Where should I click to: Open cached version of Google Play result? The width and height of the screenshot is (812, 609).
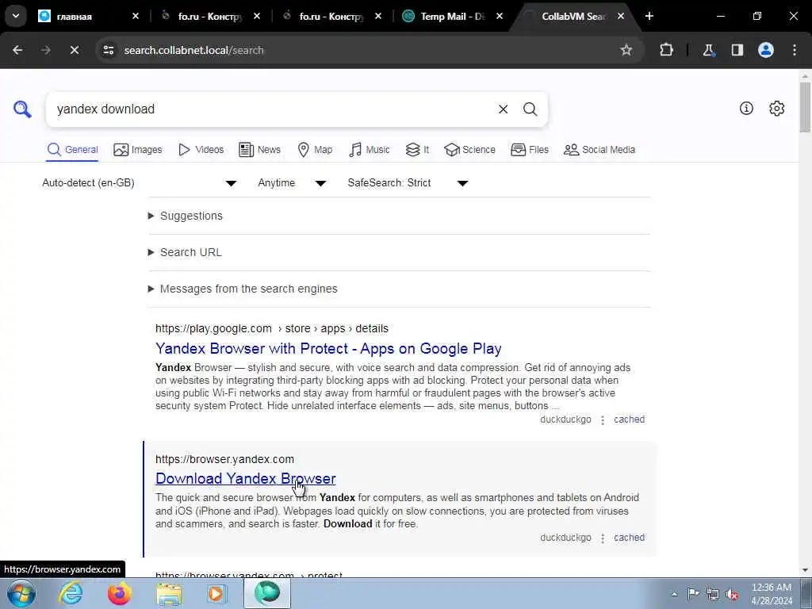point(629,419)
